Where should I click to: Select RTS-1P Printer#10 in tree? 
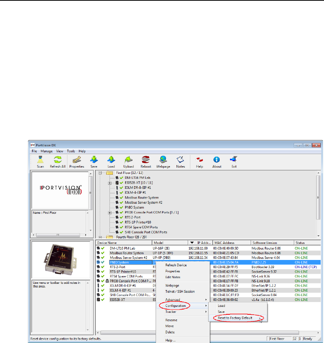(138, 222)
